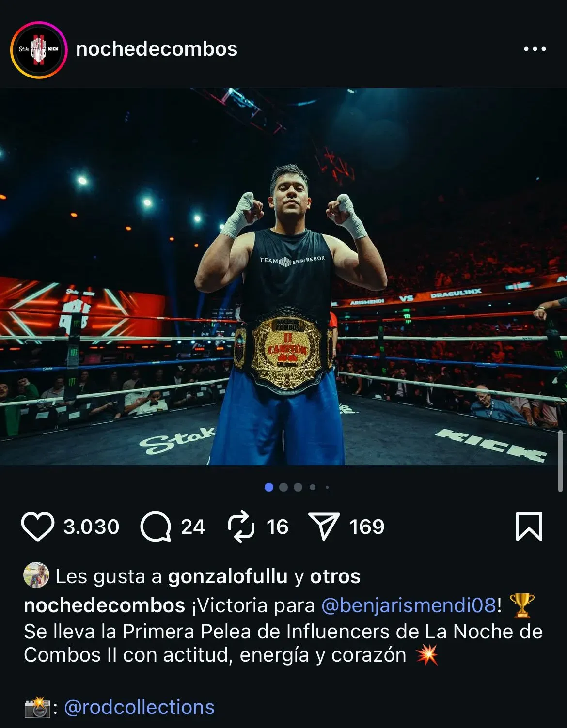Tap gonzalofullu small avatar next to likes

(36, 575)
